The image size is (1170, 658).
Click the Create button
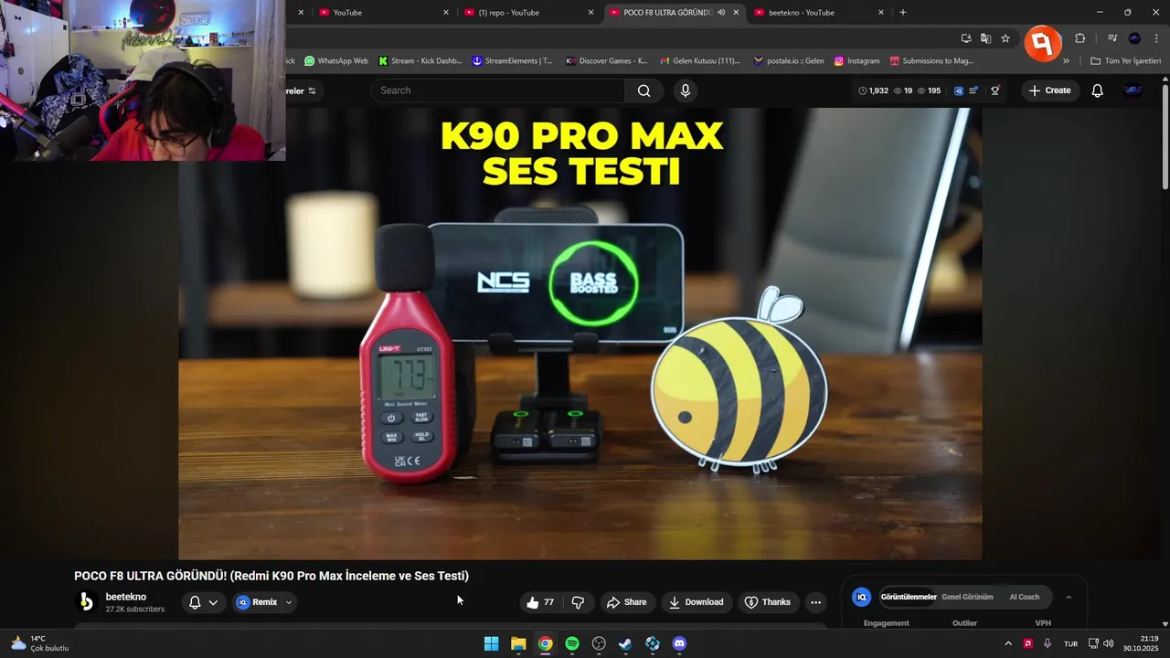point(1049,90)
